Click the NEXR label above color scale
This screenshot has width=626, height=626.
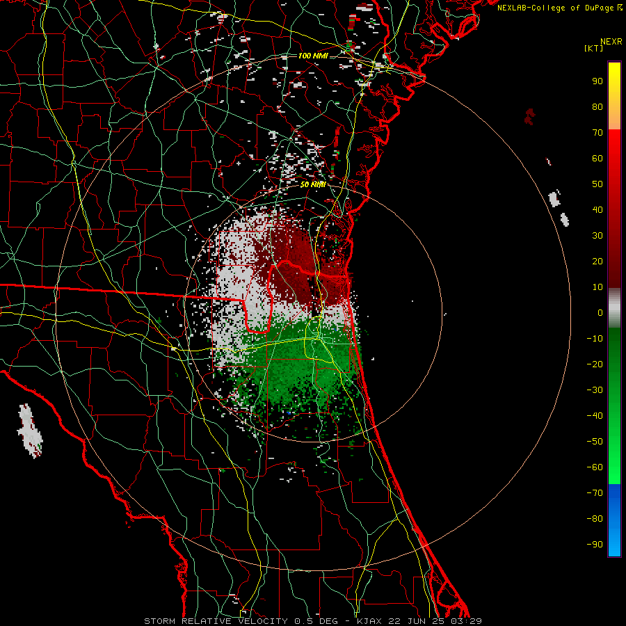tap(611, 42)
